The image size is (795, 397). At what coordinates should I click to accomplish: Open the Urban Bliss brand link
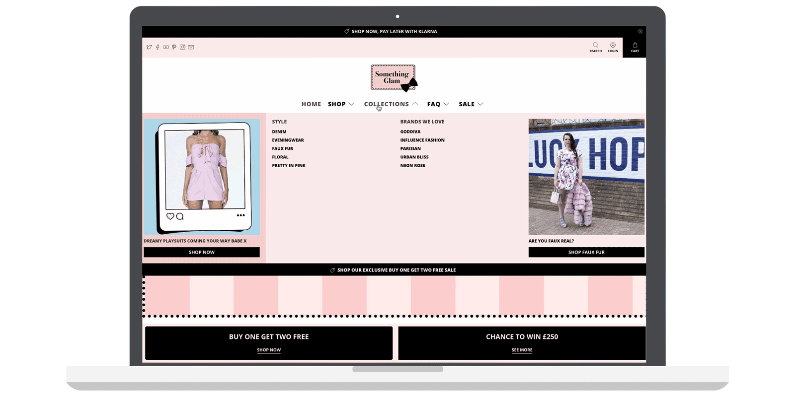[414, 157]
